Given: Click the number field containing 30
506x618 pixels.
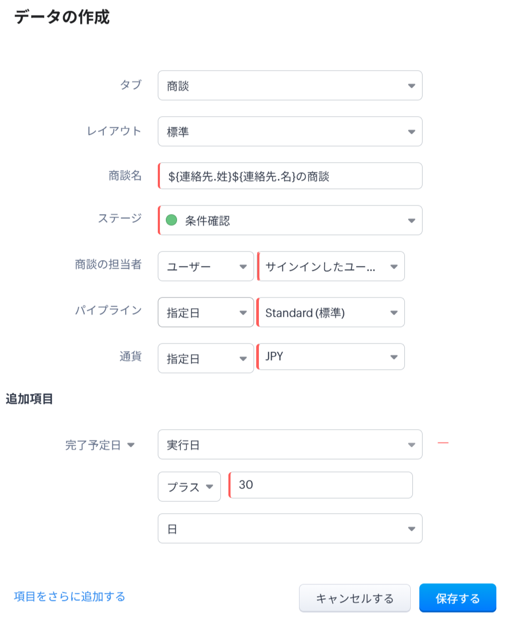Looking at the screenshot, I should point(321,485).
